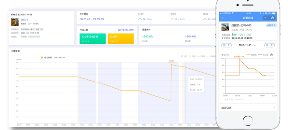This screenshot has width=288, height=130.
Task: Click the 油量值 311L tooltip box
Action: [196, 84]
